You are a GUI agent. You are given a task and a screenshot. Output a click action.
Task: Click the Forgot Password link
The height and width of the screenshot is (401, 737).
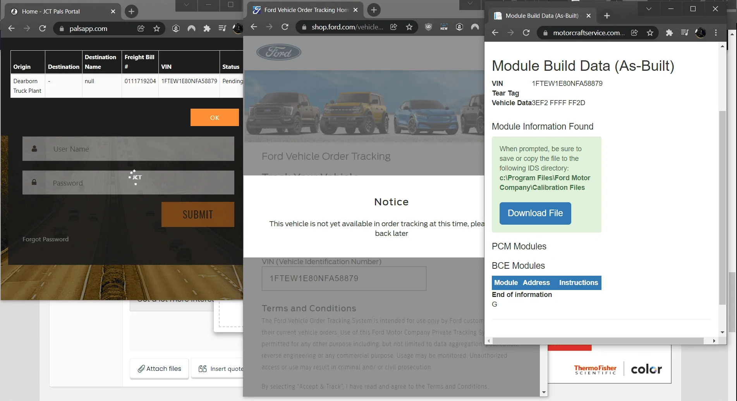[45, 239]
